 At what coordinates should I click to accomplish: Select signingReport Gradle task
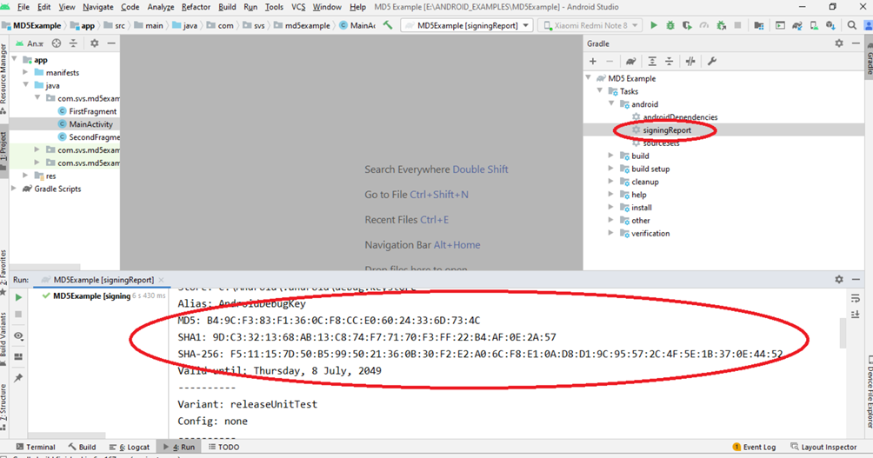tap(667, 130)
